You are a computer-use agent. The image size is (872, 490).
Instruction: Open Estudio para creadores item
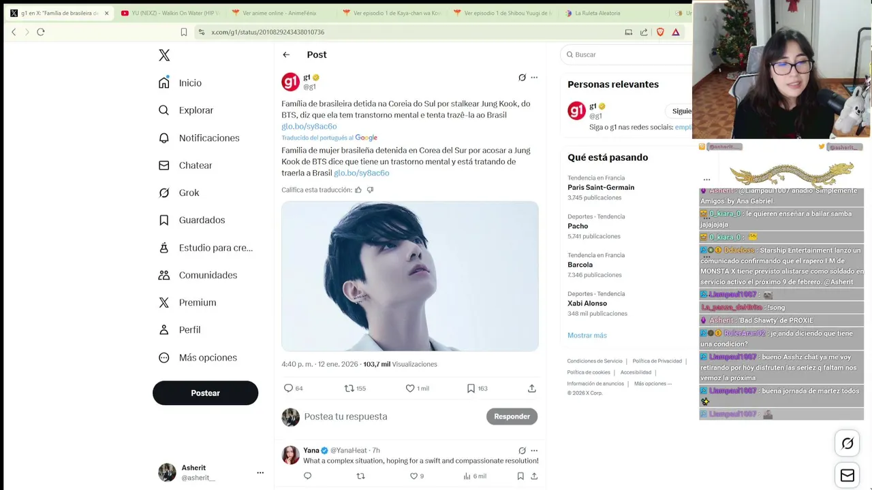(205, 248)
